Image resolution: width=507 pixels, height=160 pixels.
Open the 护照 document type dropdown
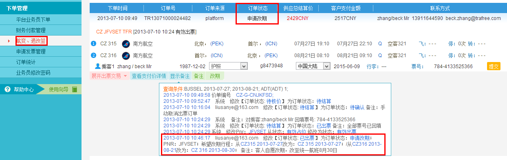click(228, 66)
